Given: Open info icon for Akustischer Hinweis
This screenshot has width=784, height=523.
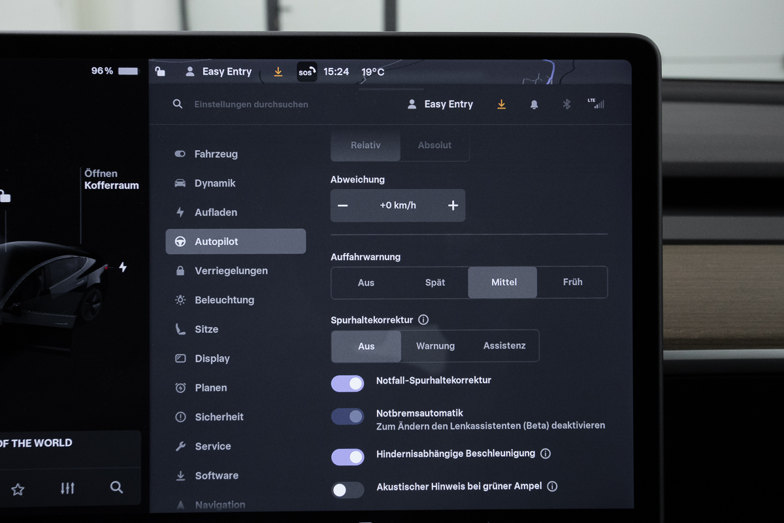Looking at the screenshot, I should tap(552, 486).
